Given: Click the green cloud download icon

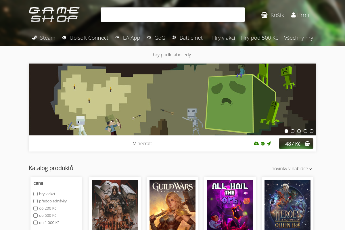Looking at the screenshot, I should tap(256, 143).
